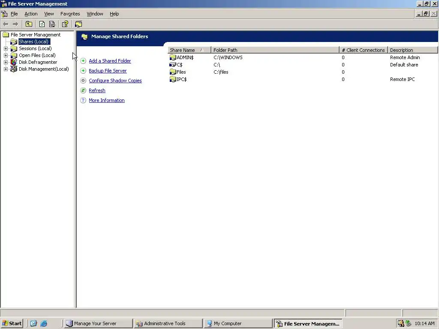The width and height of the screenshot is (439, 329).
Task: Open the Action menu
Action: [31, 14]
